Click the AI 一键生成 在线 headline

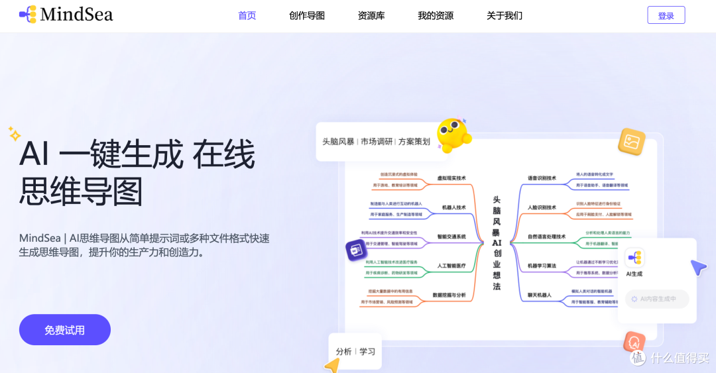(137, 154)
